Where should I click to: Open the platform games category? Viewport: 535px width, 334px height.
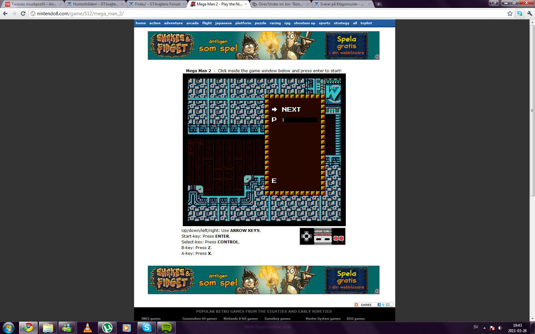click(243, 23)
